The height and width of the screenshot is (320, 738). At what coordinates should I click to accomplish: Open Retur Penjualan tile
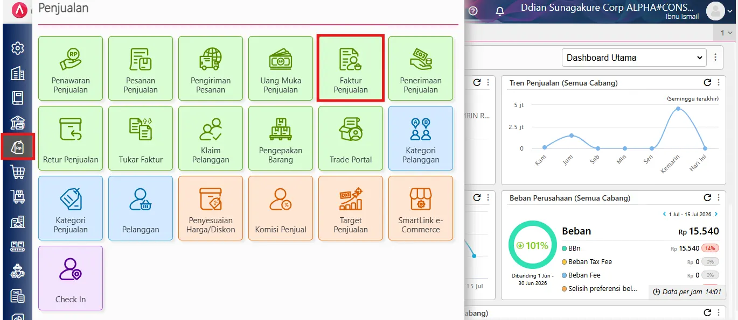(71, 138)
